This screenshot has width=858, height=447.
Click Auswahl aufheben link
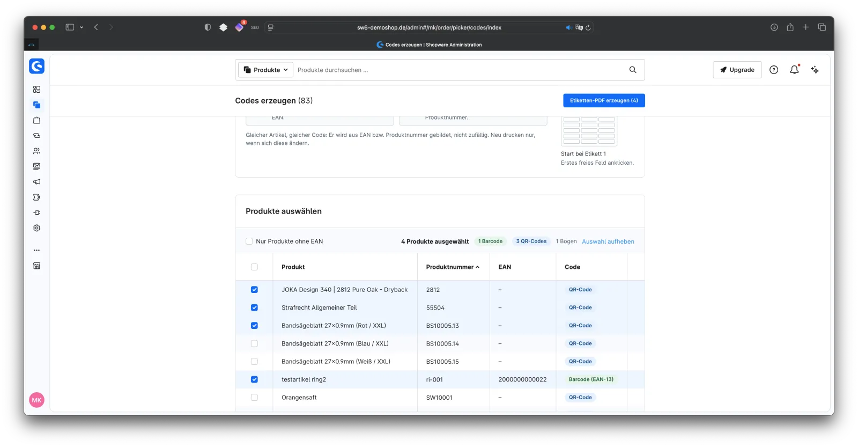(608, 241)
